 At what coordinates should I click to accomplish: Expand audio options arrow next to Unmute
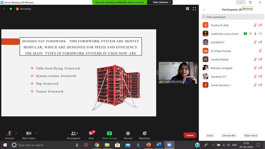tap(16, 133)
